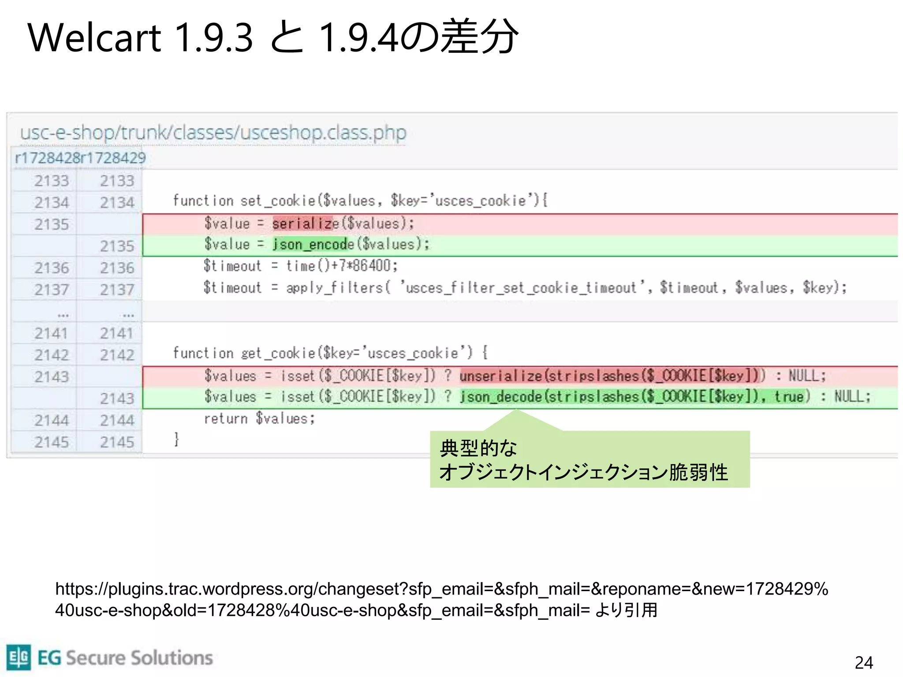Image resolution: width=903 pixels, height=677 pixels.
Task: Click the slide title Welcart 1.9.3 と 1.9.4の差分
Action: click(273, 37)
